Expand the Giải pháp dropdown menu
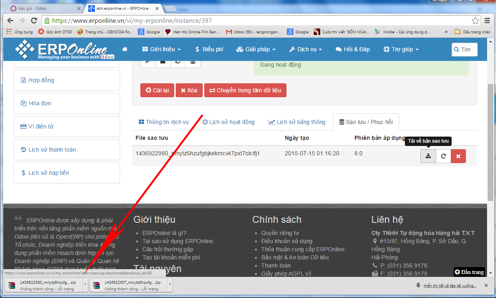Viewport: 496px width, 298px height. 256,49
